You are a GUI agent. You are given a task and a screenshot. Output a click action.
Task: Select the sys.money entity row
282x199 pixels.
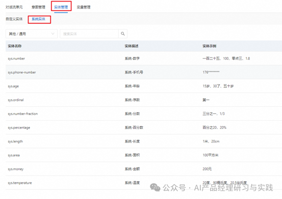pyautogui.click(x=144, y=169)
